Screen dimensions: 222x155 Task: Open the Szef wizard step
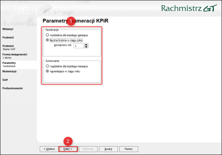[5, 80]
